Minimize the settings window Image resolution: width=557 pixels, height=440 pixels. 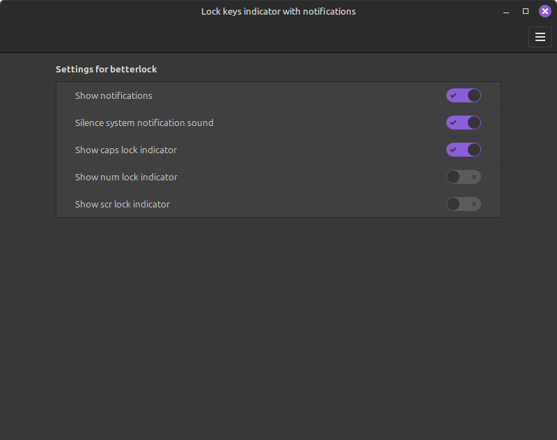point(506,12)
